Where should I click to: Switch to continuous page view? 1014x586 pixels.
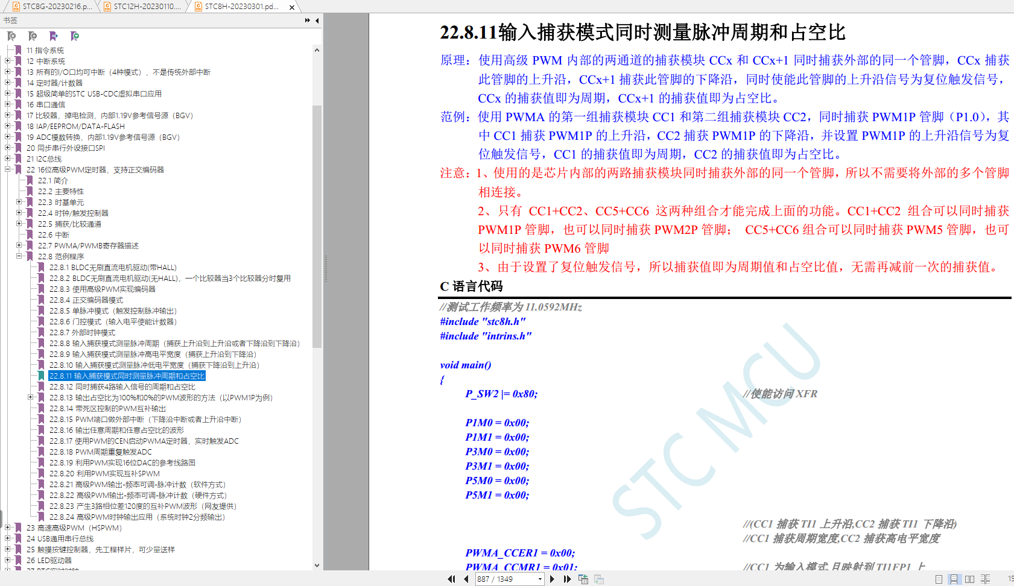954,579
